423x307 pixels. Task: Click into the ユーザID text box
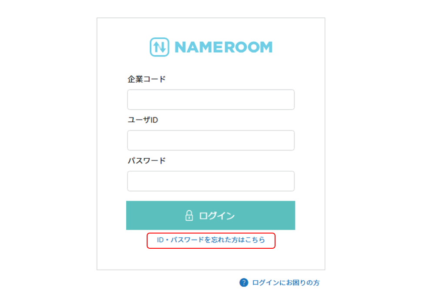(211, 140)
